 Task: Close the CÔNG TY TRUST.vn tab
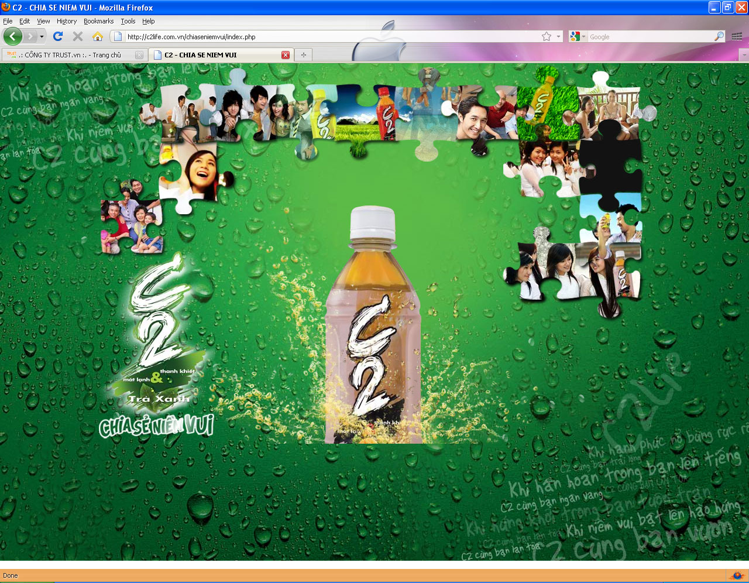pos(139,55)
